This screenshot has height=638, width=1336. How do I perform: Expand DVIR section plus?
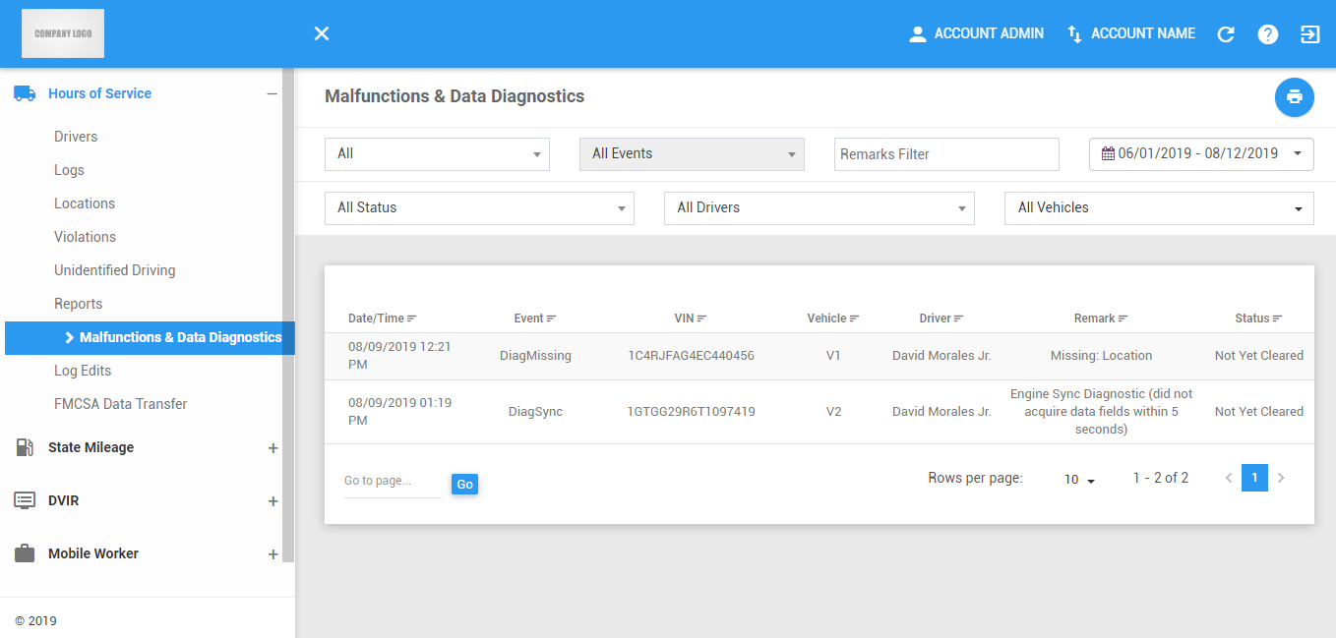pos(273,501)
